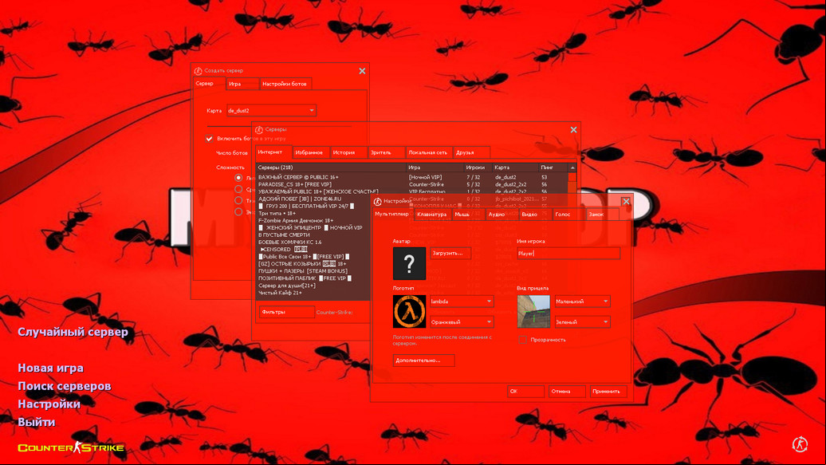Viewport: 826px width, 465px height.
Task: Toggle the Включить ботов в эту игру checkbox
Action: click(209, 139)
